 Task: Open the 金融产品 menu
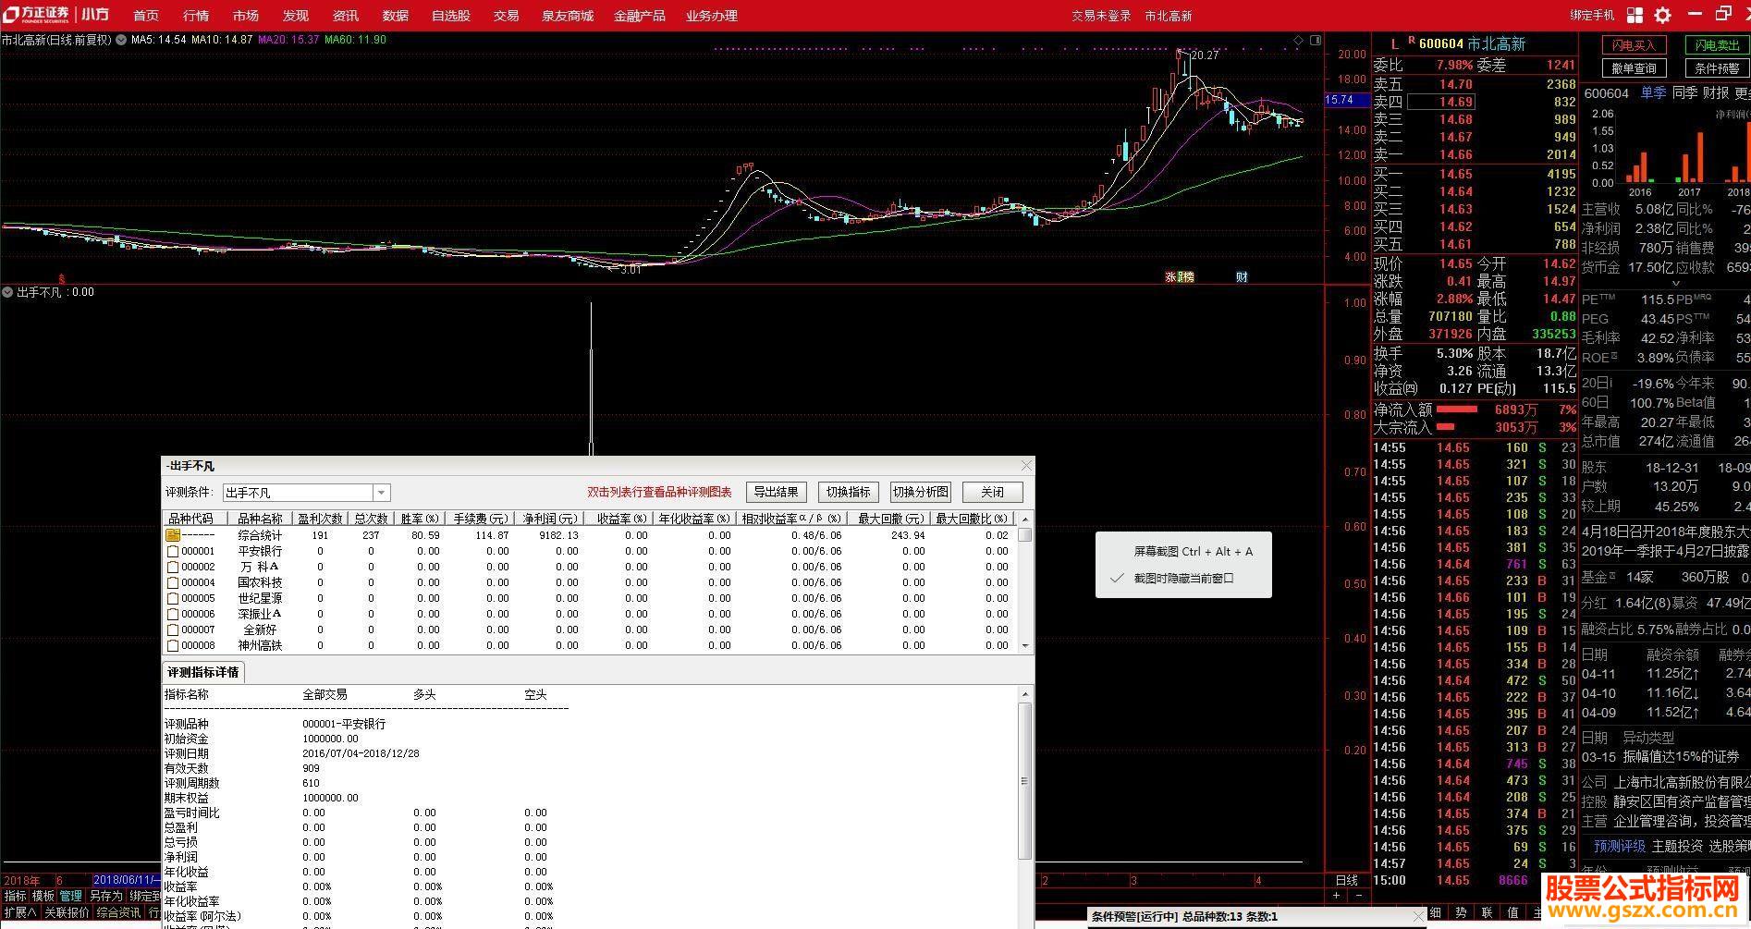[x=640, y=16]
